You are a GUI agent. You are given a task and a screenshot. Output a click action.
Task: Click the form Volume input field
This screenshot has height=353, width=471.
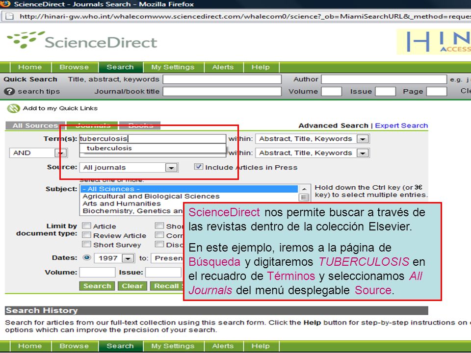(97, 272)
